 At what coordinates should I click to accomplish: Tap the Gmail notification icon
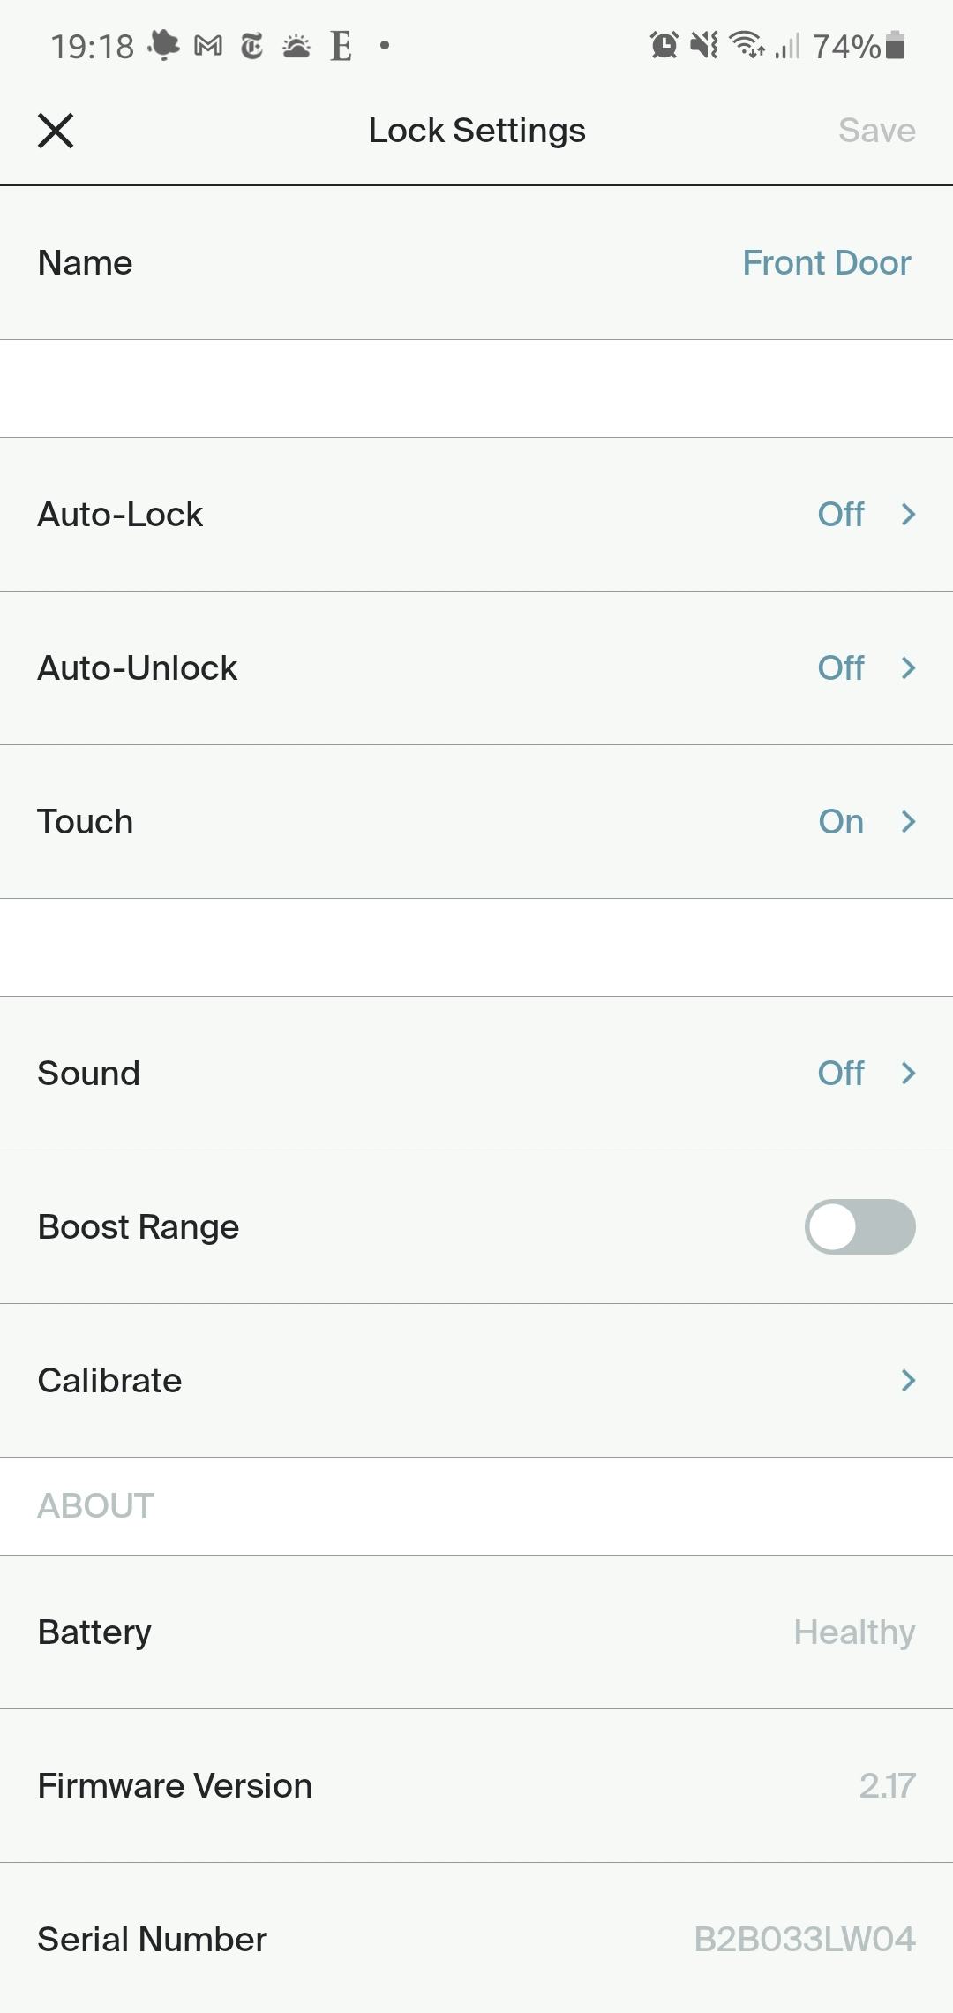tap(208, 46)
